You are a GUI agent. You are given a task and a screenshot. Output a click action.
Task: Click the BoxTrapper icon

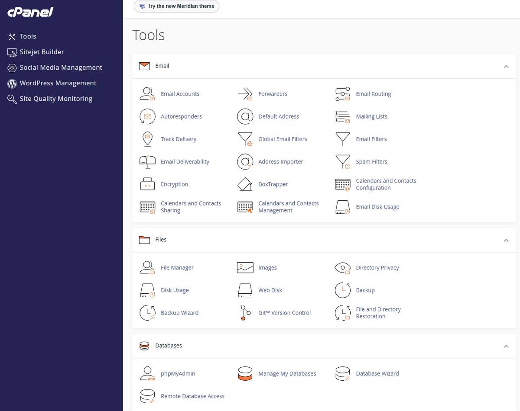click(245, 184)
